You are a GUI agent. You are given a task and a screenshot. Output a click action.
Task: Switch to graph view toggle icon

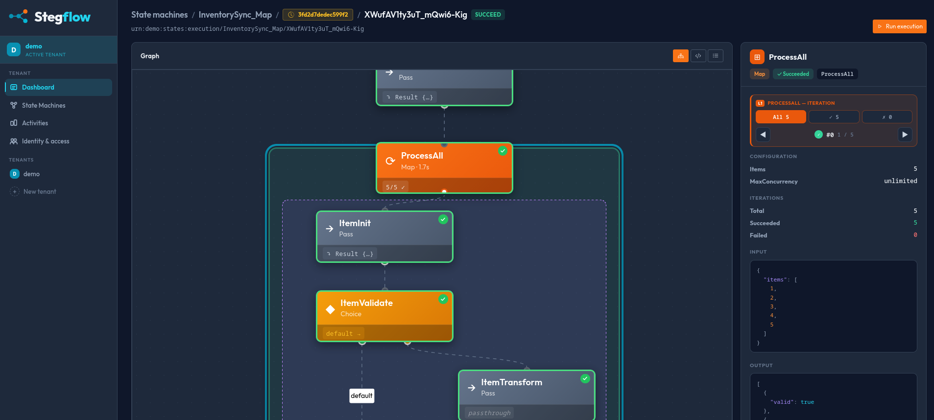[x=680, y=56]
